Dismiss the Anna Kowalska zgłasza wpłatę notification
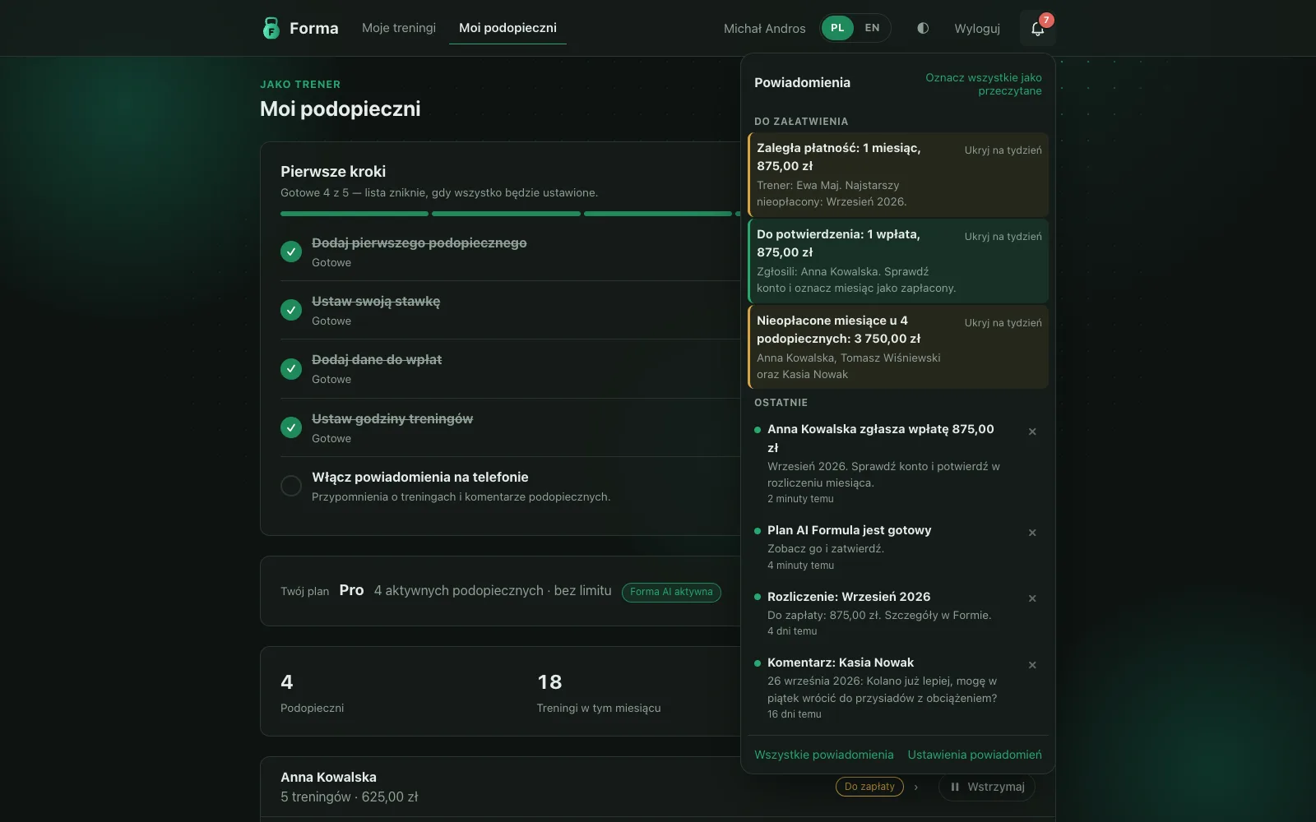Image resolution: width=1316 pixels, height=822 pixels. (1032, 432)
